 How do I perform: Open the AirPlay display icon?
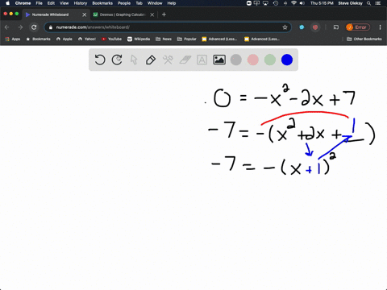[x=266, y=3]
